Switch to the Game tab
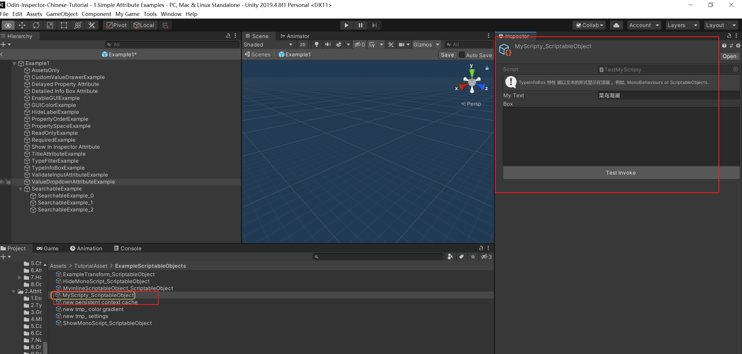The height and width of the screenshot is (354, 742). (x=48, y=248)
